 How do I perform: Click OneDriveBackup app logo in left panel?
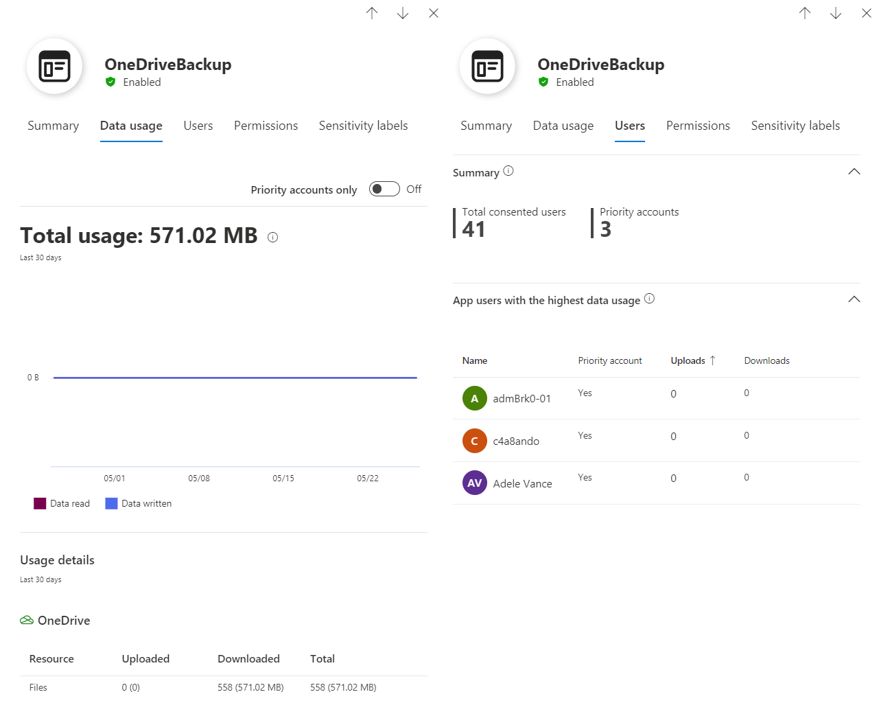pyautogui.click(x=54, y=67)
